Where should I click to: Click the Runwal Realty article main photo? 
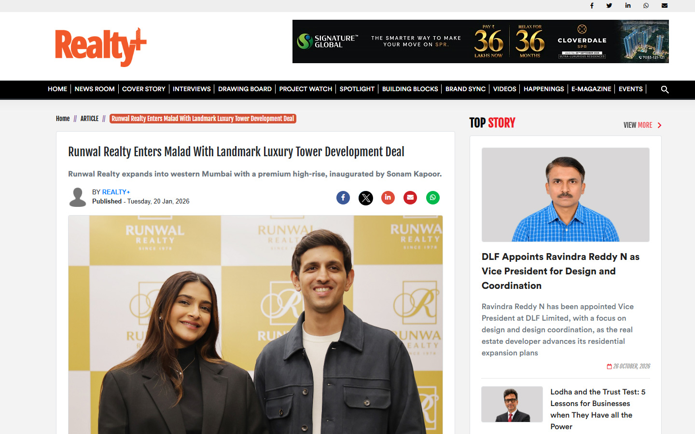(x=255, y=325)
